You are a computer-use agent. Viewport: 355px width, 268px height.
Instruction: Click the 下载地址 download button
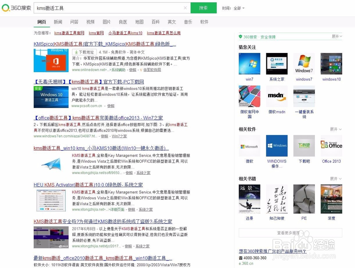84,52
